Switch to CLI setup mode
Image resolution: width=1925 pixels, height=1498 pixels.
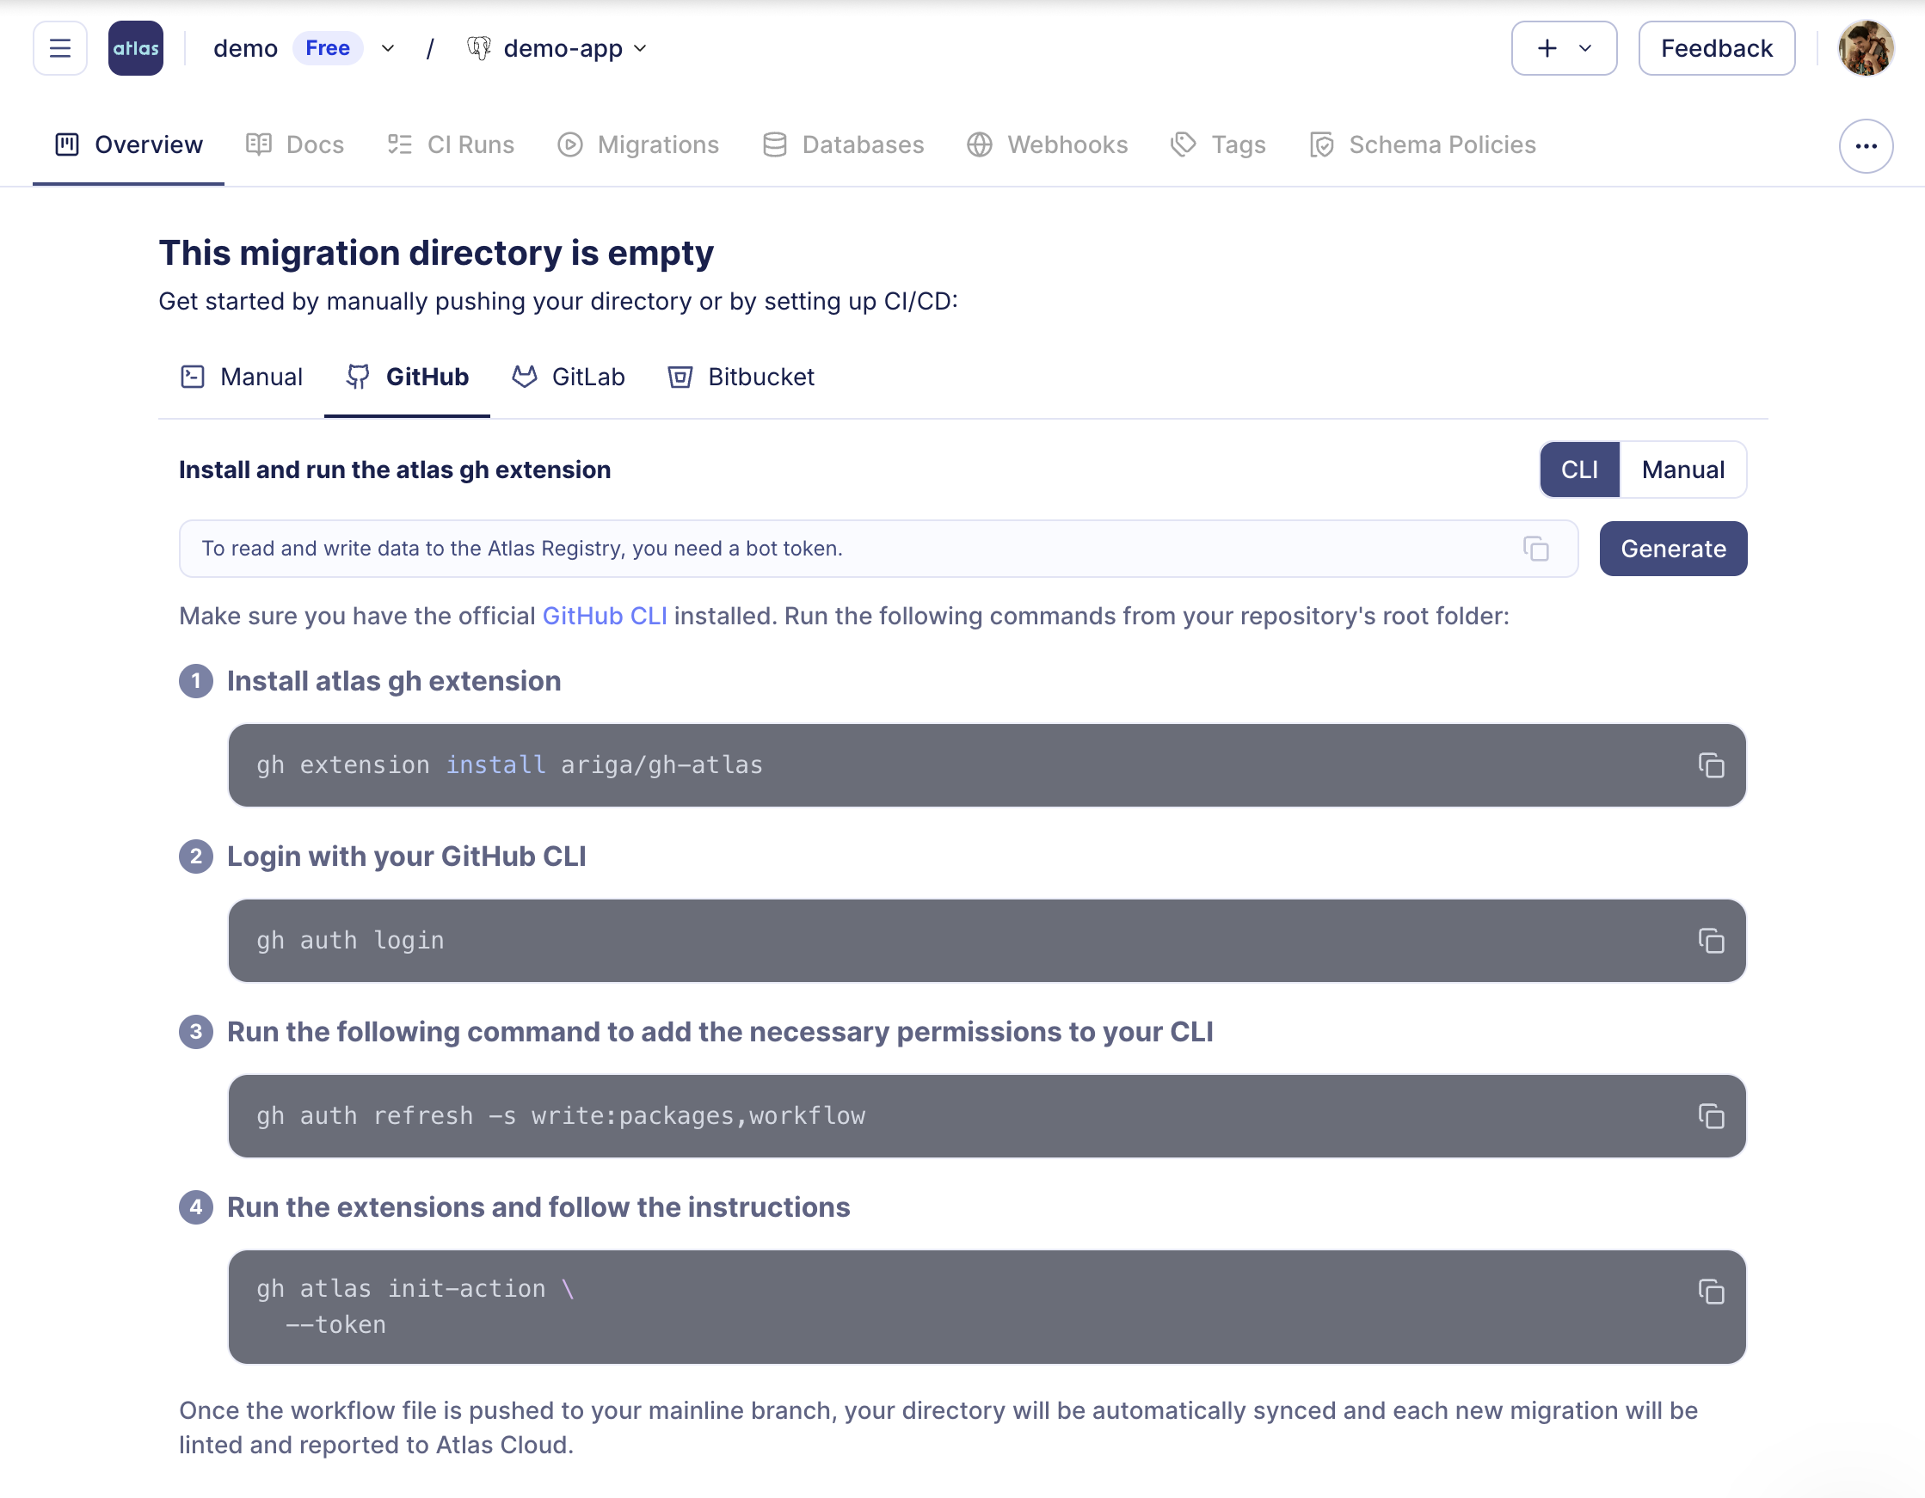[x=1578, y=470]
